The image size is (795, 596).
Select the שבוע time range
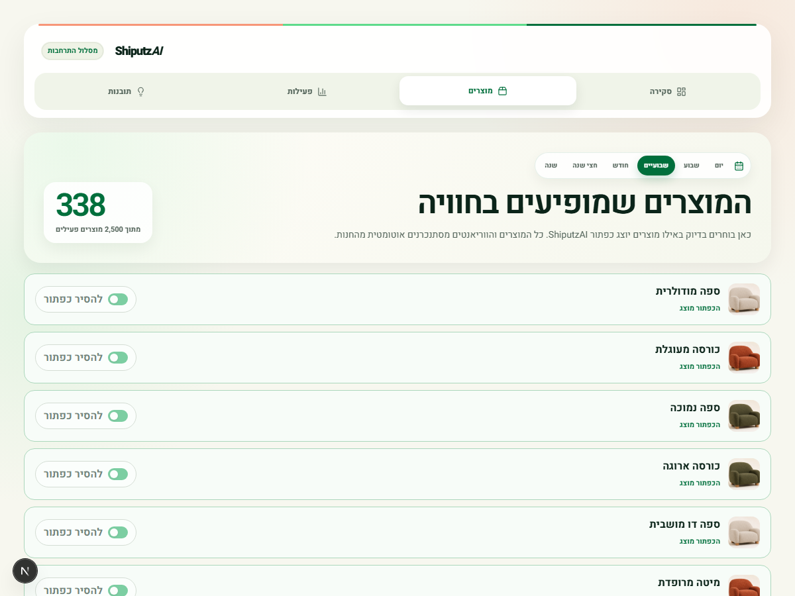[692, 166]
